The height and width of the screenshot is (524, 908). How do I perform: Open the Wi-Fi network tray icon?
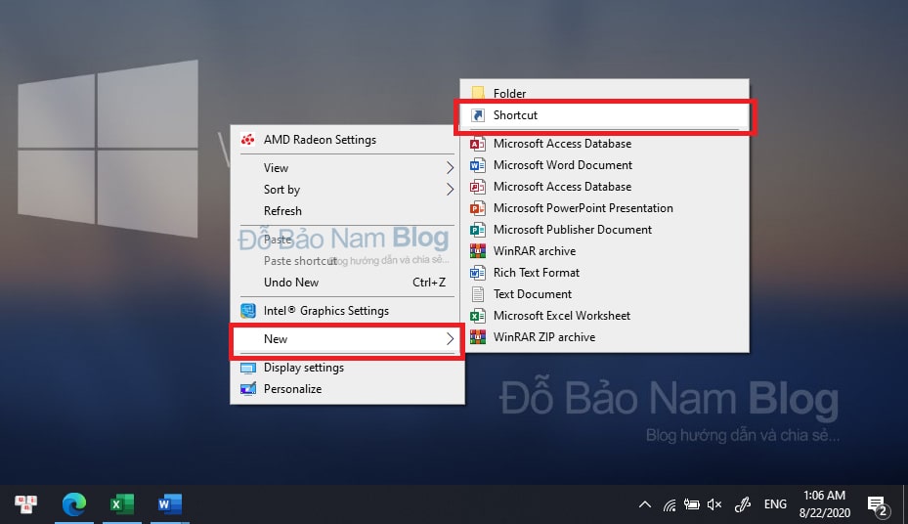(670, 504)
